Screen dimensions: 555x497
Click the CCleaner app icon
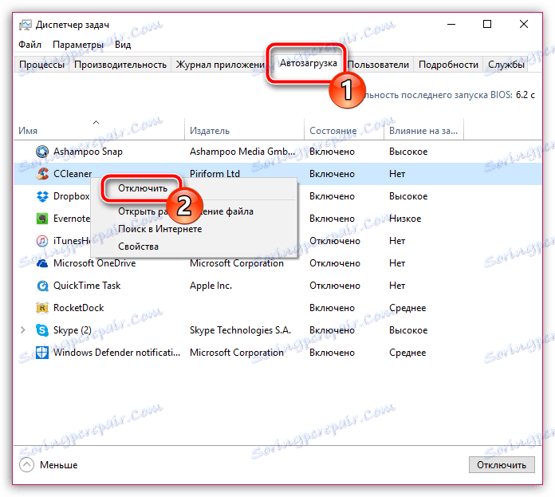(42, 174)
